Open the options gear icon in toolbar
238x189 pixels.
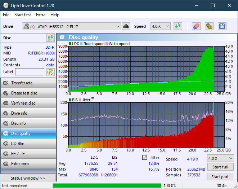point(209,26)
